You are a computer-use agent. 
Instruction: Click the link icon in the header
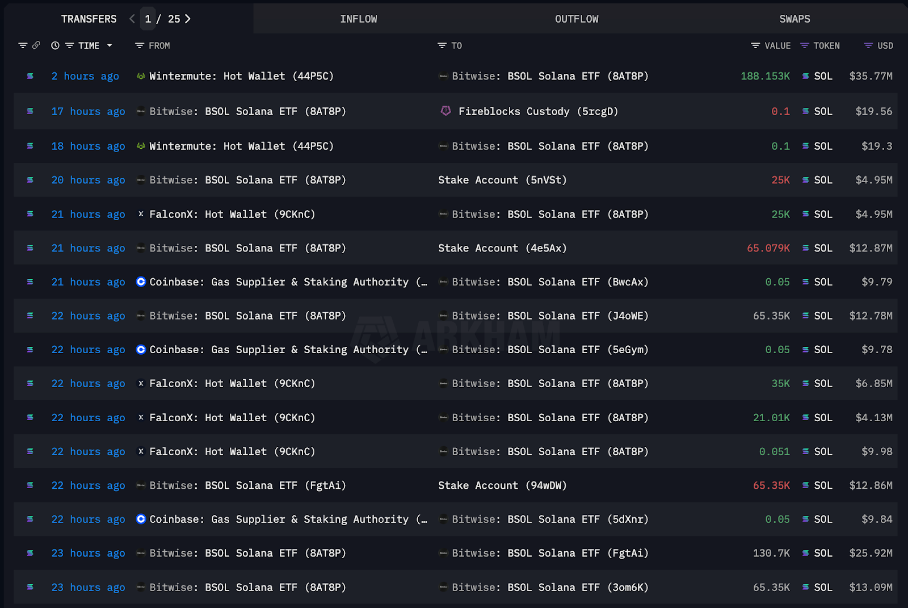click(36, 45)
